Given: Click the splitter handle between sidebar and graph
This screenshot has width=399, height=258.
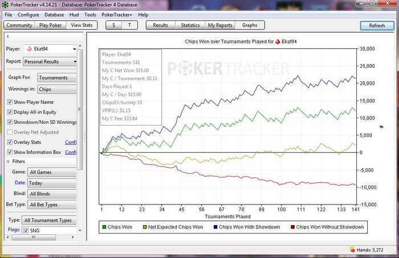Looking at the screenshot, I should pyautogui.click(x=85, y=136).
